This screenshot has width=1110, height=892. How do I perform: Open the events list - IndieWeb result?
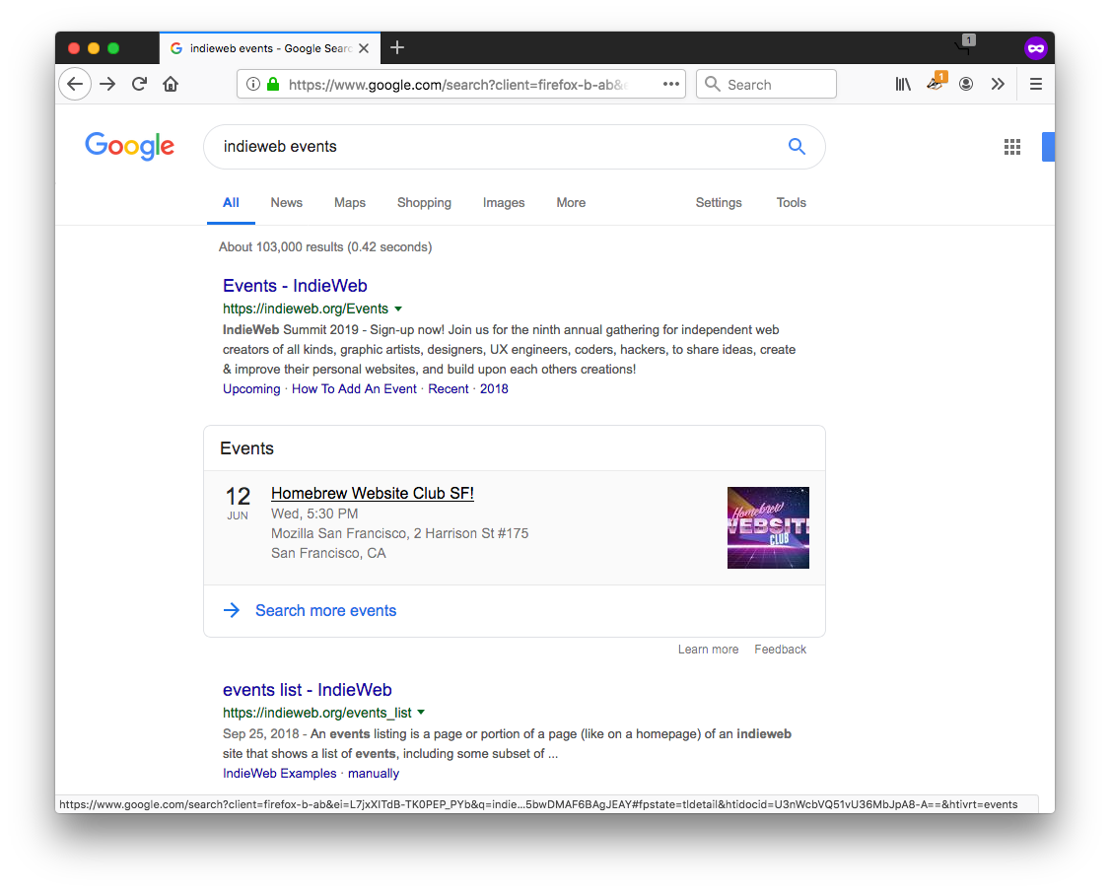(308, 690)
